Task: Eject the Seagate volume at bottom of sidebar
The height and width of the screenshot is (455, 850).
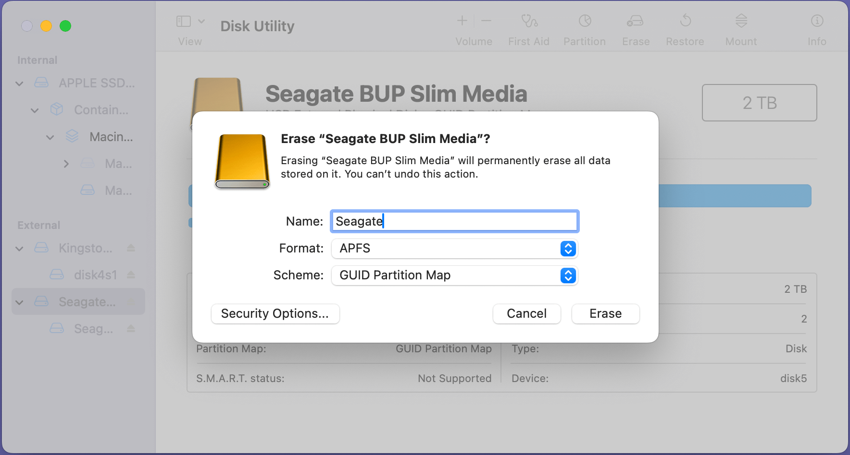Action: click(x=131, y=328)
